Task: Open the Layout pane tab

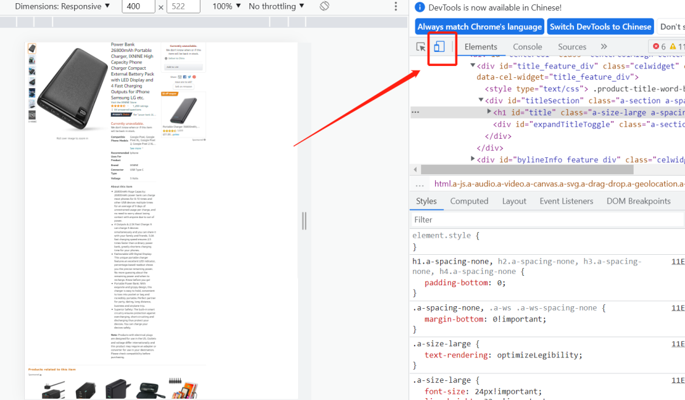Action: click(x=514, y=202)
